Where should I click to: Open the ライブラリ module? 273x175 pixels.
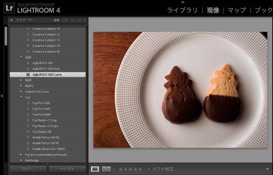[x=182, y=10]
